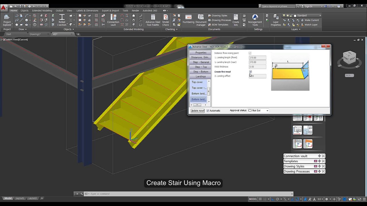Open Project Explorer from the ribbon
This screenshot has width=367, height=206.
click(7, 20)
